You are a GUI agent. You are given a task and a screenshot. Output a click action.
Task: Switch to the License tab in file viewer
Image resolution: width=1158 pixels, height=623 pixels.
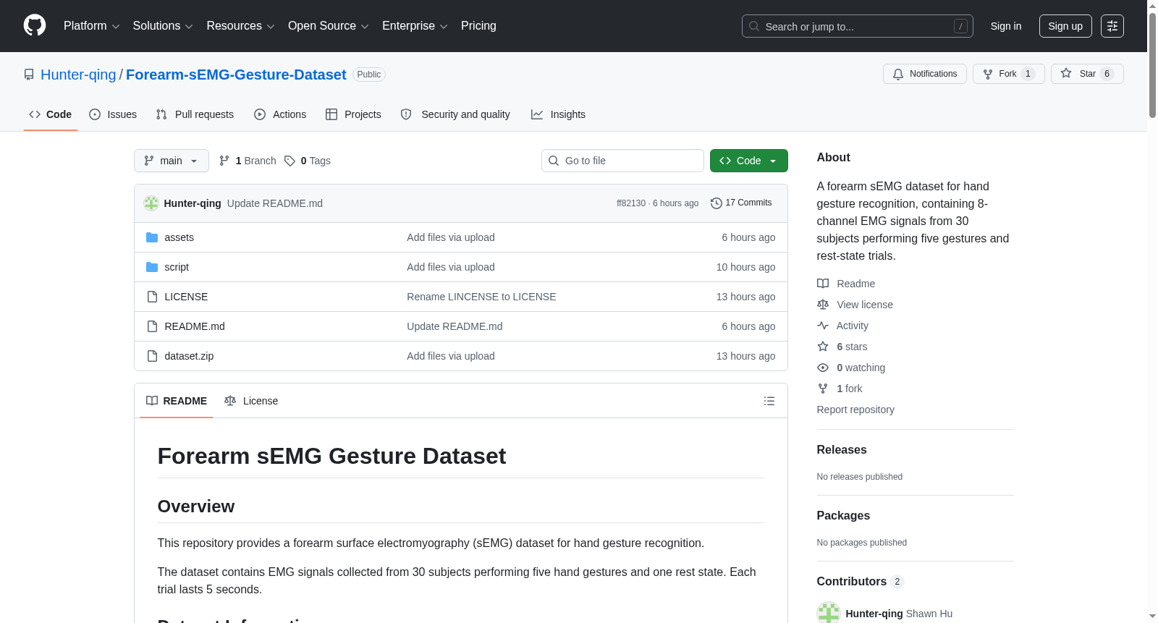coord(251,401)
